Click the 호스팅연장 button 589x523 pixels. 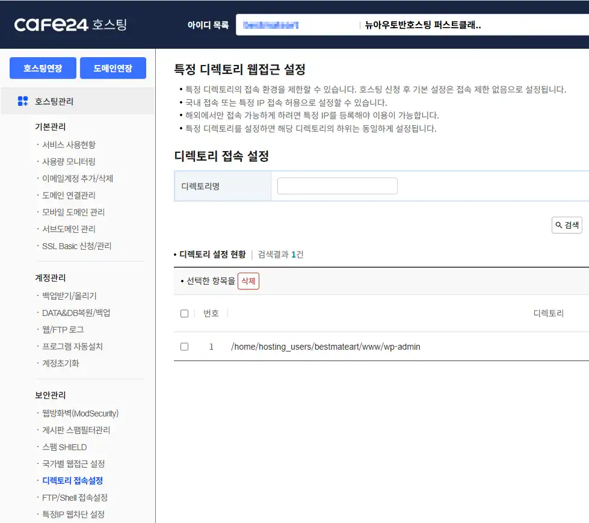[43, 68]
